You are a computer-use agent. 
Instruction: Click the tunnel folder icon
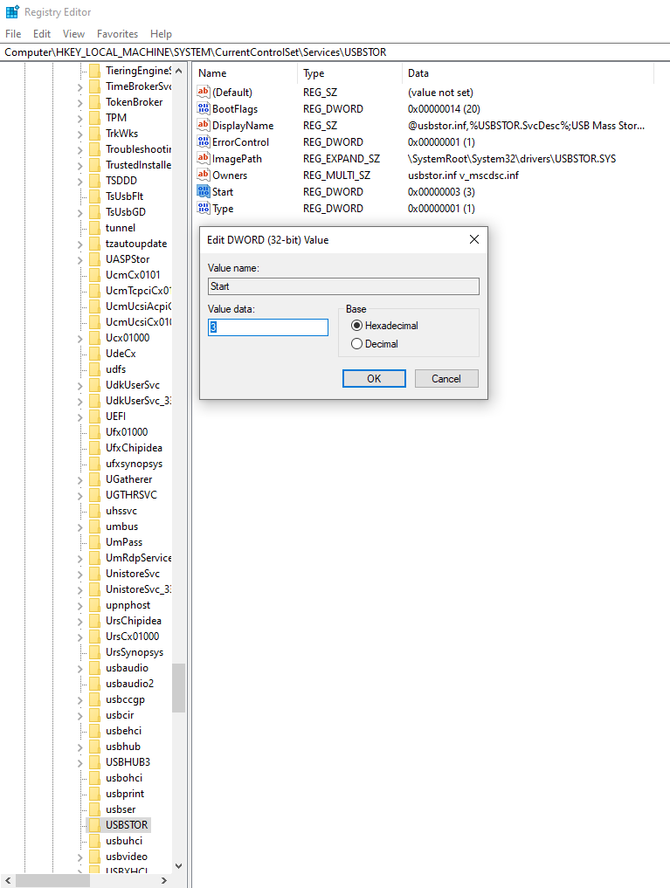pos(94,228)
